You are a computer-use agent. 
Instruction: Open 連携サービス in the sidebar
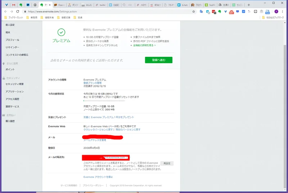(12, 106)
